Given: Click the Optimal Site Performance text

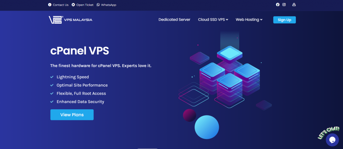Looking at the screenshot, I should tap(82, 85).
